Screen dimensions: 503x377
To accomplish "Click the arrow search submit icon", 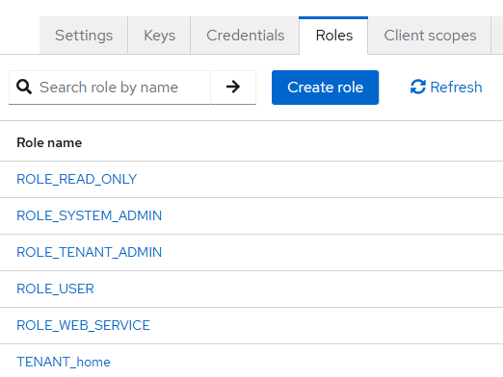I will [x=233, y=87].
